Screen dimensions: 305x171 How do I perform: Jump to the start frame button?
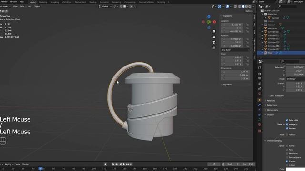[x=113, y=164]
